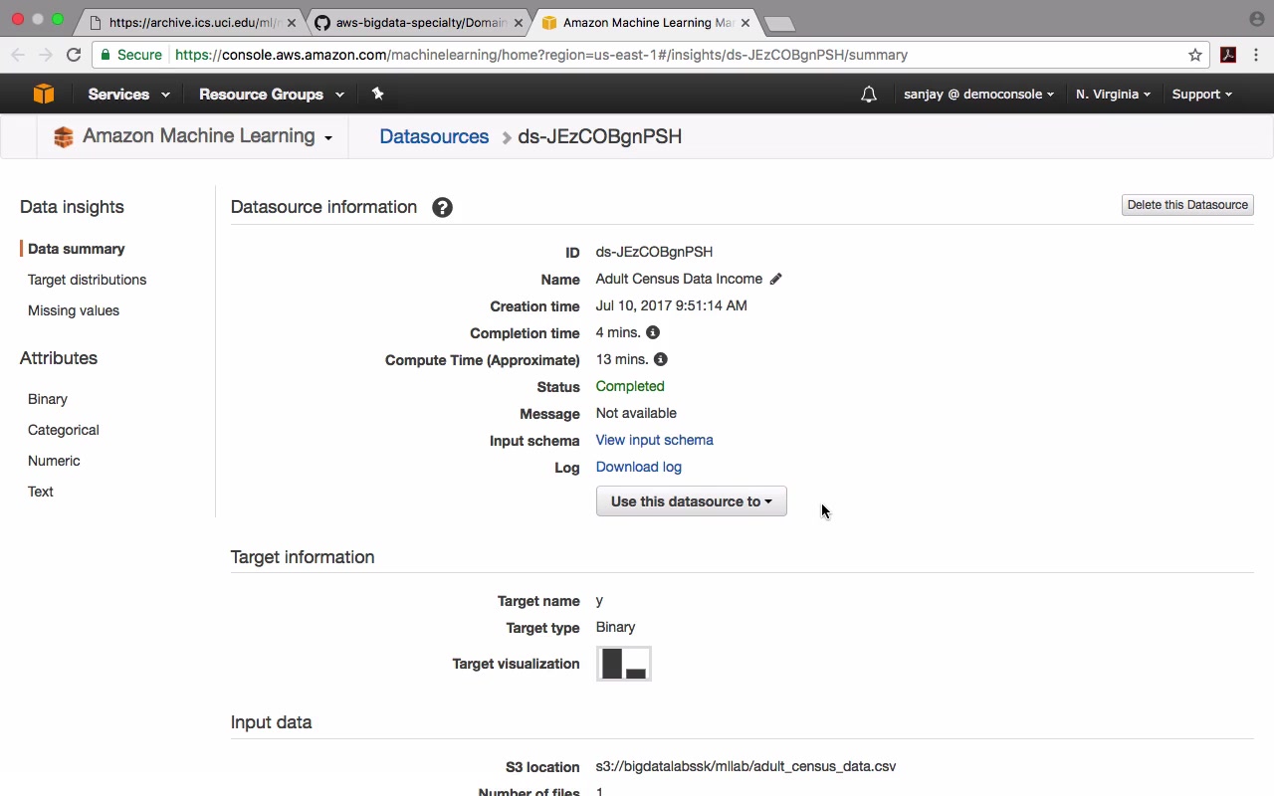
Task: Open help for Datasource information
Action: [443, 207]
